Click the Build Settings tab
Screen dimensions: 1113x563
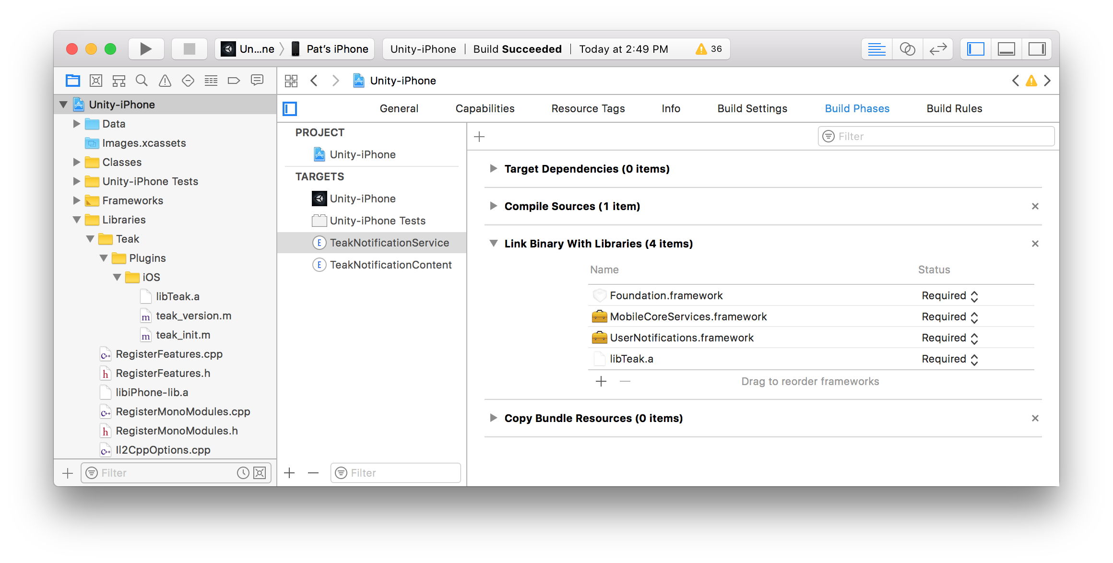(x=752, y=108)
